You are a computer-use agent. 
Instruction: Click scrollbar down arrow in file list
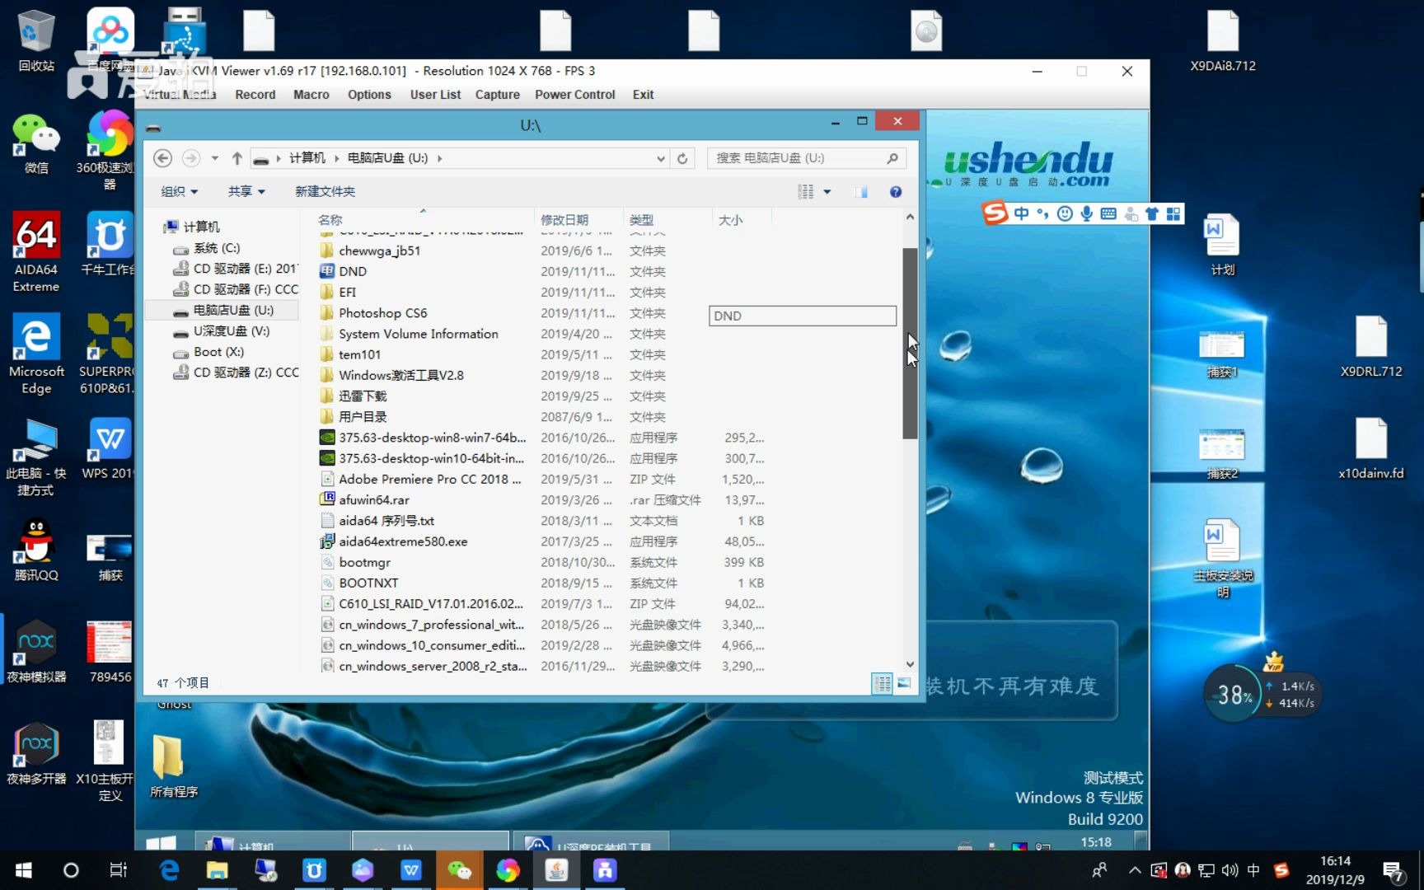(910, 664)
